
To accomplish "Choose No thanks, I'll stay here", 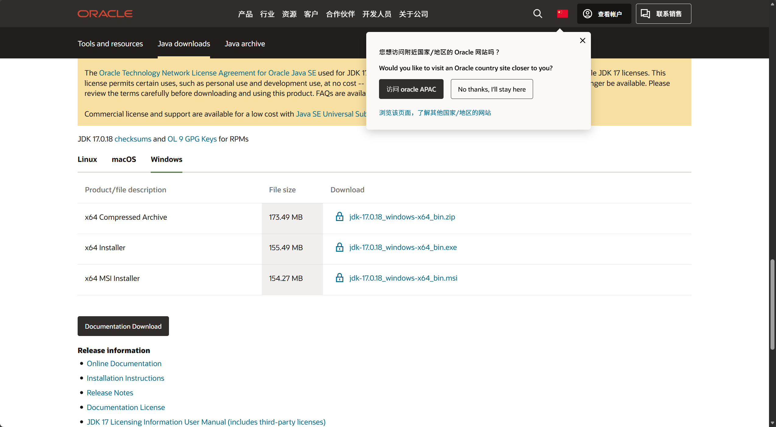I will (491, 89).
